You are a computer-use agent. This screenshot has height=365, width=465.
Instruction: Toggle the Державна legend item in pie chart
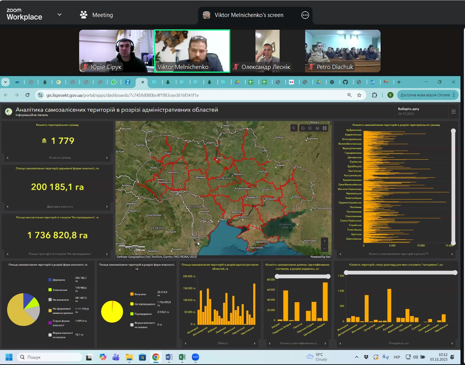[58, 280]
